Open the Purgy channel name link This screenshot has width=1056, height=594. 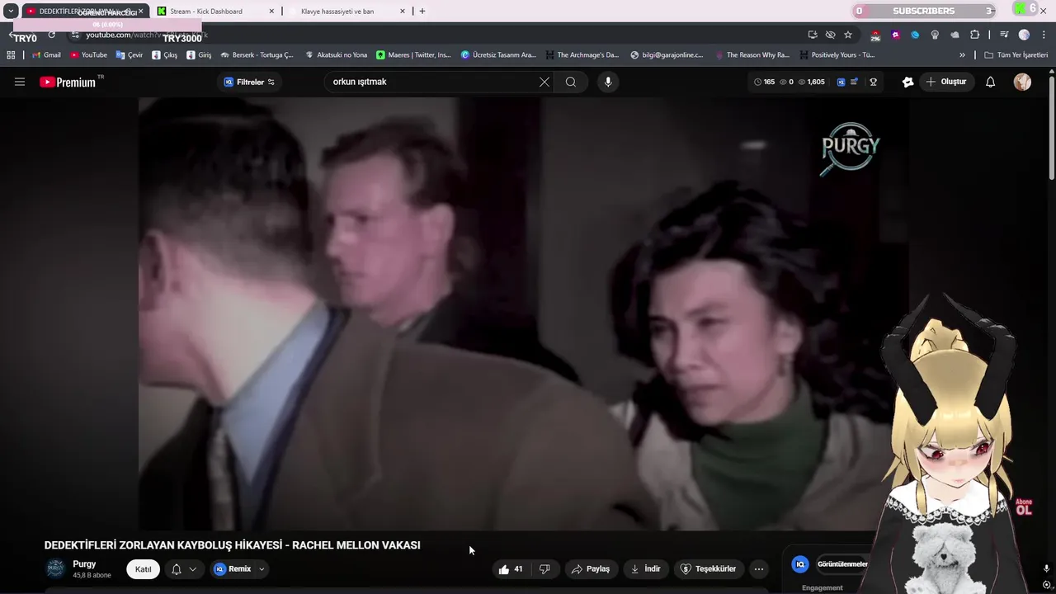click(84, 564)
